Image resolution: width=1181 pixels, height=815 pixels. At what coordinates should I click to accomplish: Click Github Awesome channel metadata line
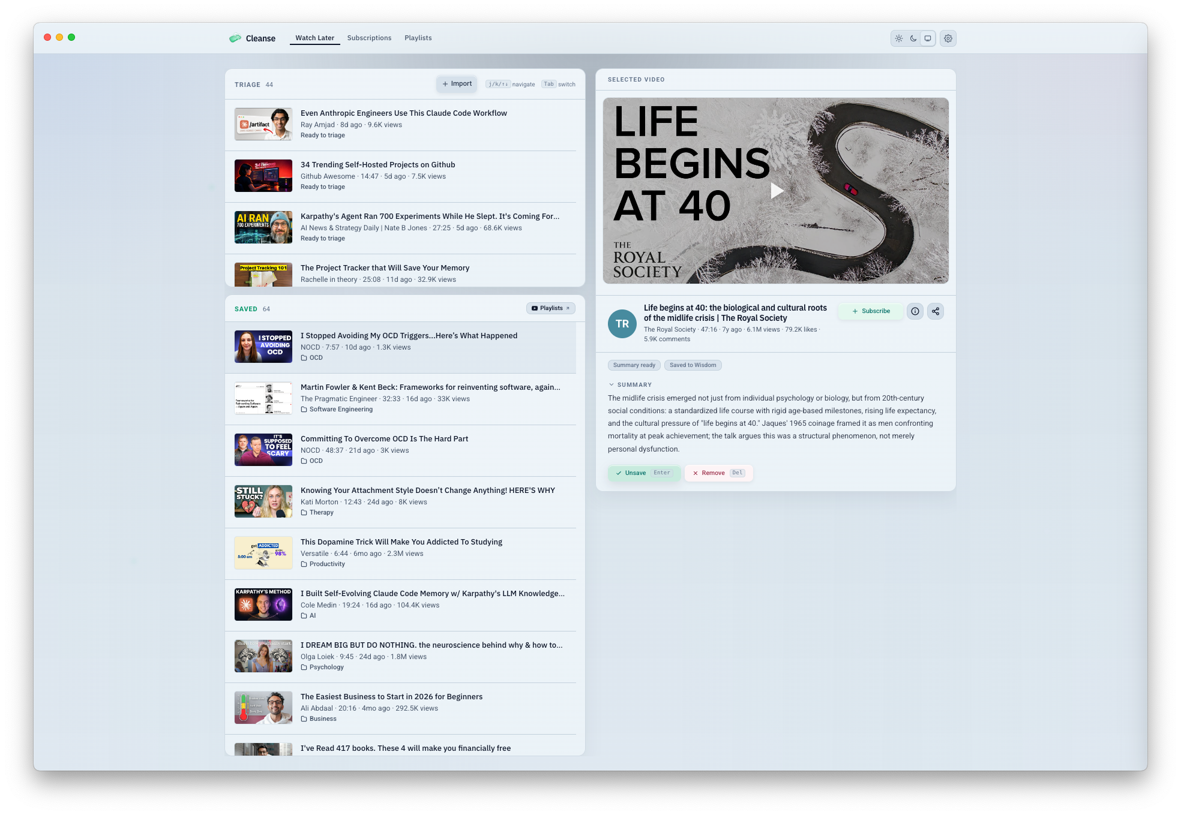click(x=373, y=176)
